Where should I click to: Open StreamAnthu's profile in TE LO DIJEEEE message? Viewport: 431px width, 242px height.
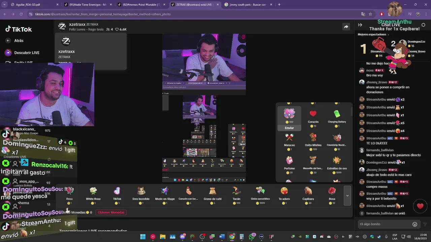[376, 138]
